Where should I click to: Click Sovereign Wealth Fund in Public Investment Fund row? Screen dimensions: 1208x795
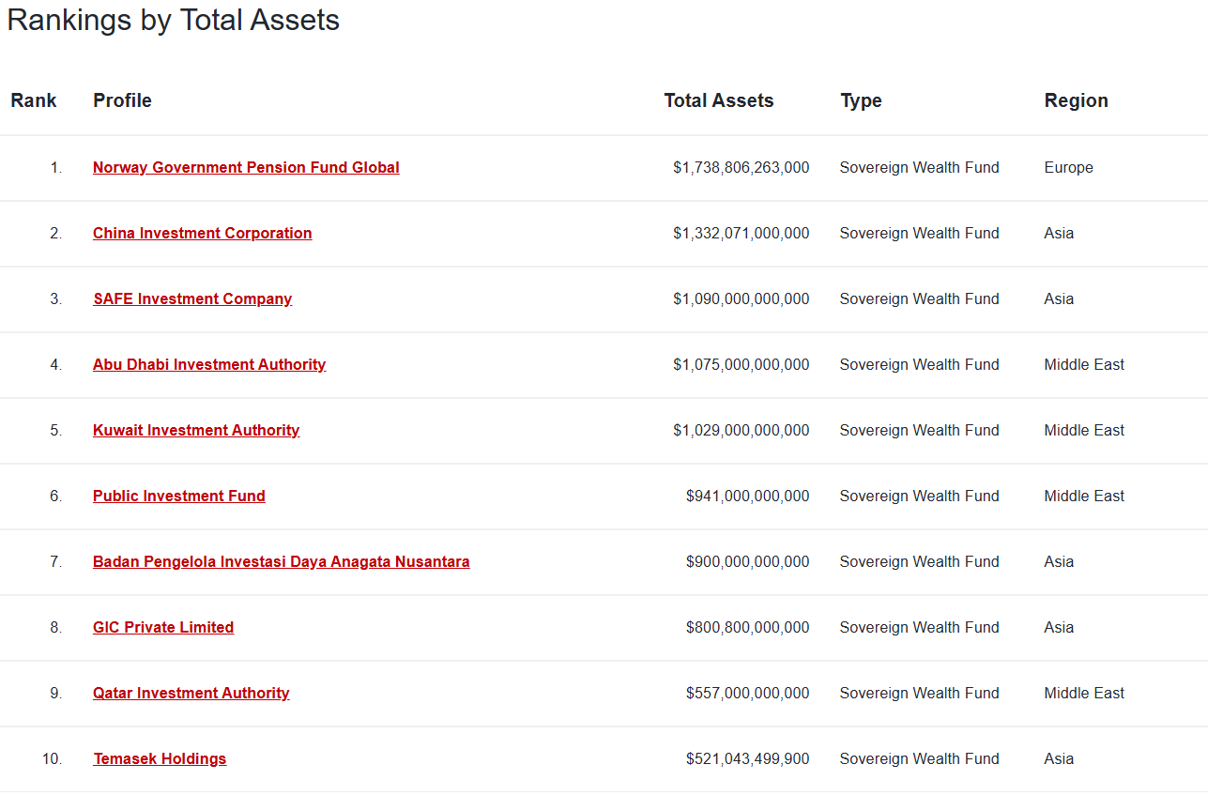point(919,496)
